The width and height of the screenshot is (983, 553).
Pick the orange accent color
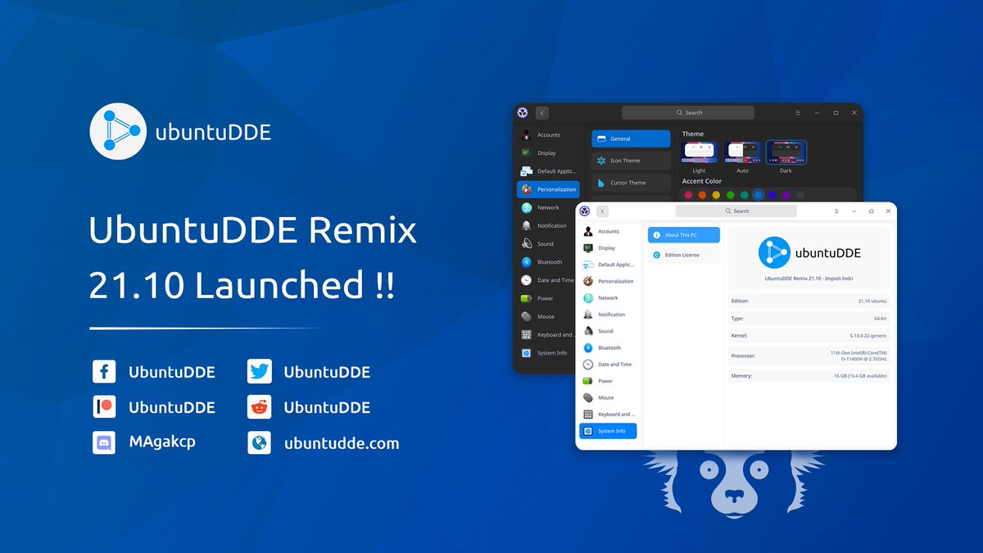tap(702, 195)
